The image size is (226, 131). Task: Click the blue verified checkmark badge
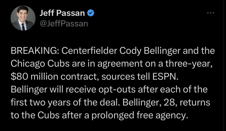point(91,13)
